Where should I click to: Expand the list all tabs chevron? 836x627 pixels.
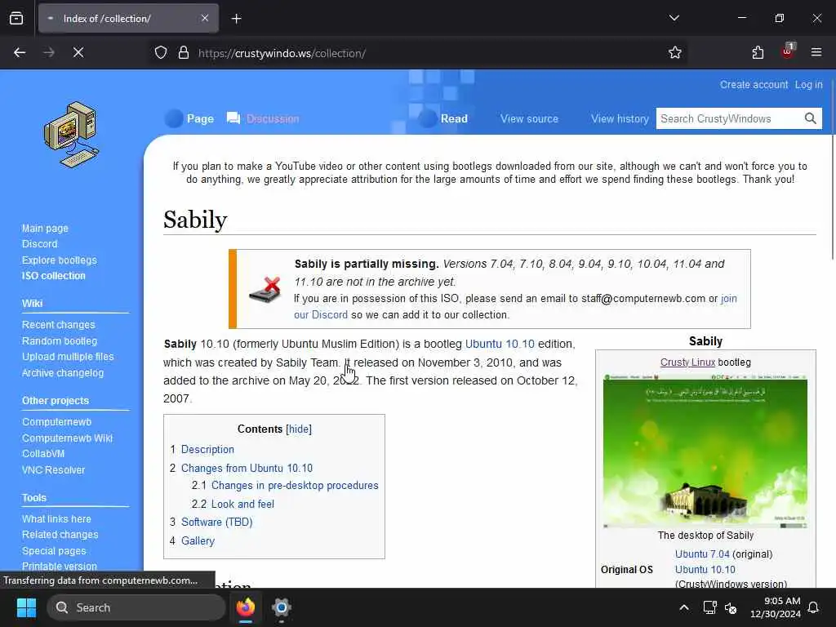click(674, 18)
